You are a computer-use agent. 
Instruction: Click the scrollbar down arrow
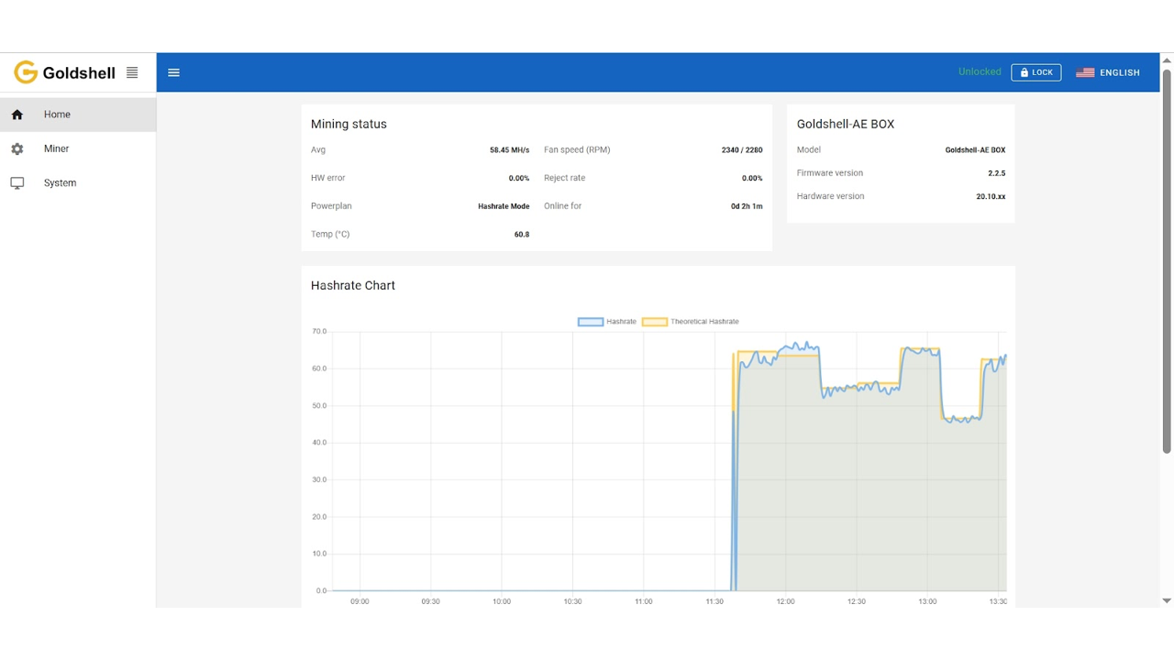click(1167, 600)
